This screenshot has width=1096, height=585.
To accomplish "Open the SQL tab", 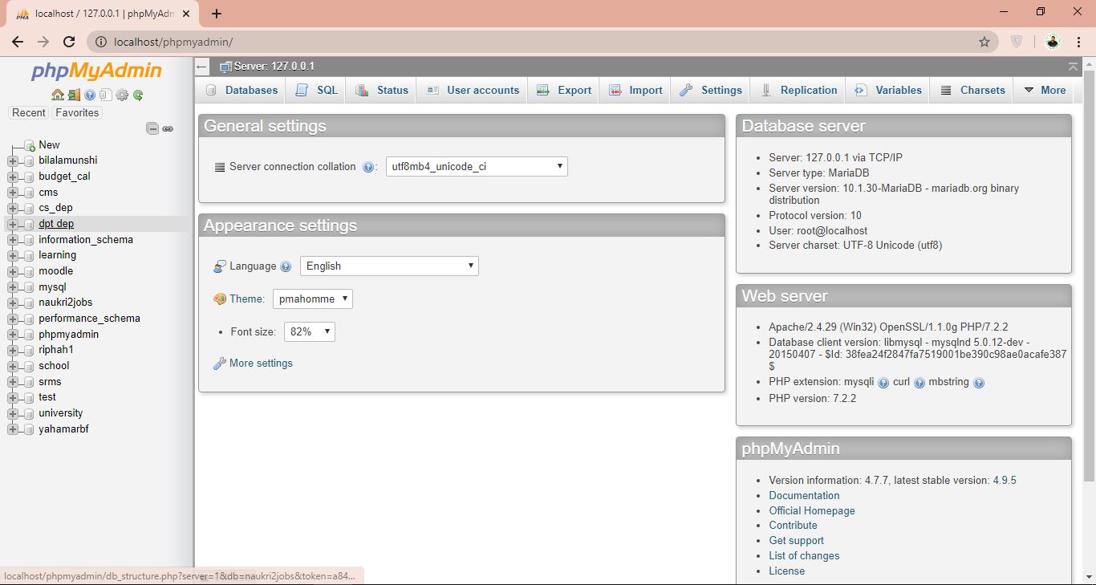I will pos(317,91).
